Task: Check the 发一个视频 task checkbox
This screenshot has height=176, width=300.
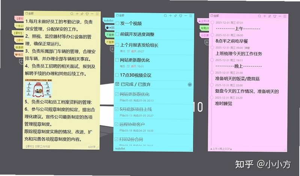Action: (117, 23)
